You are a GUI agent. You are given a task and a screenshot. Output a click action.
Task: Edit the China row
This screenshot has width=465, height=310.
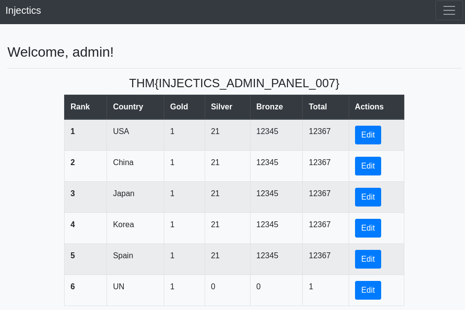click(368, 166)
